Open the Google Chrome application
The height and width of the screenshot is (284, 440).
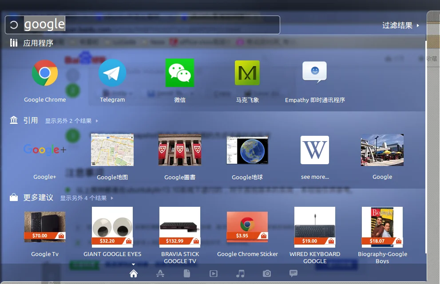tap(45, 73)
